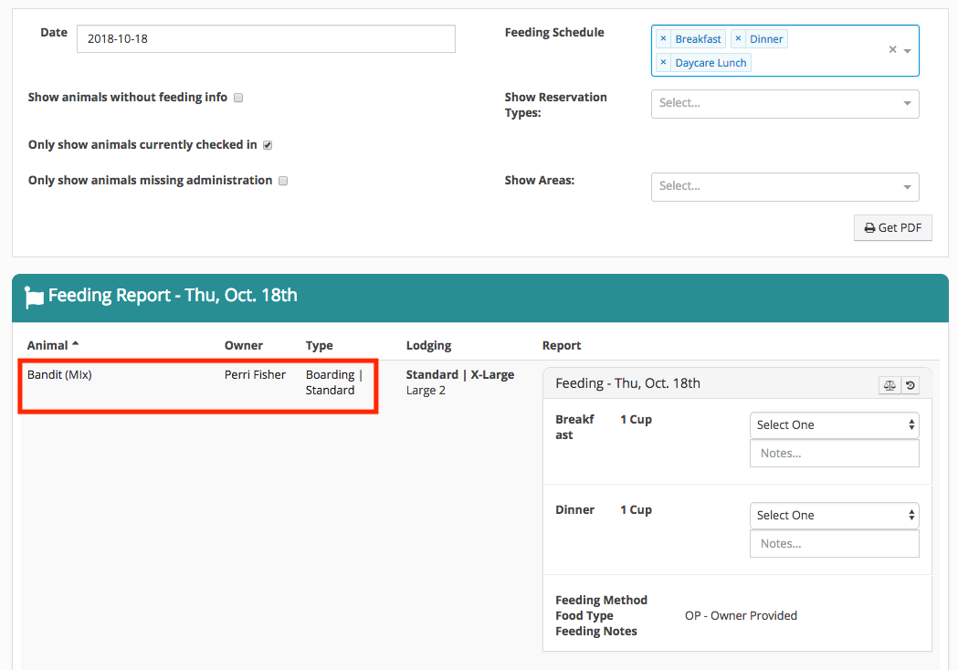Open the Show Reservation Types dropdown
Viewport: 958px width, 670px height.
(785, 104)
